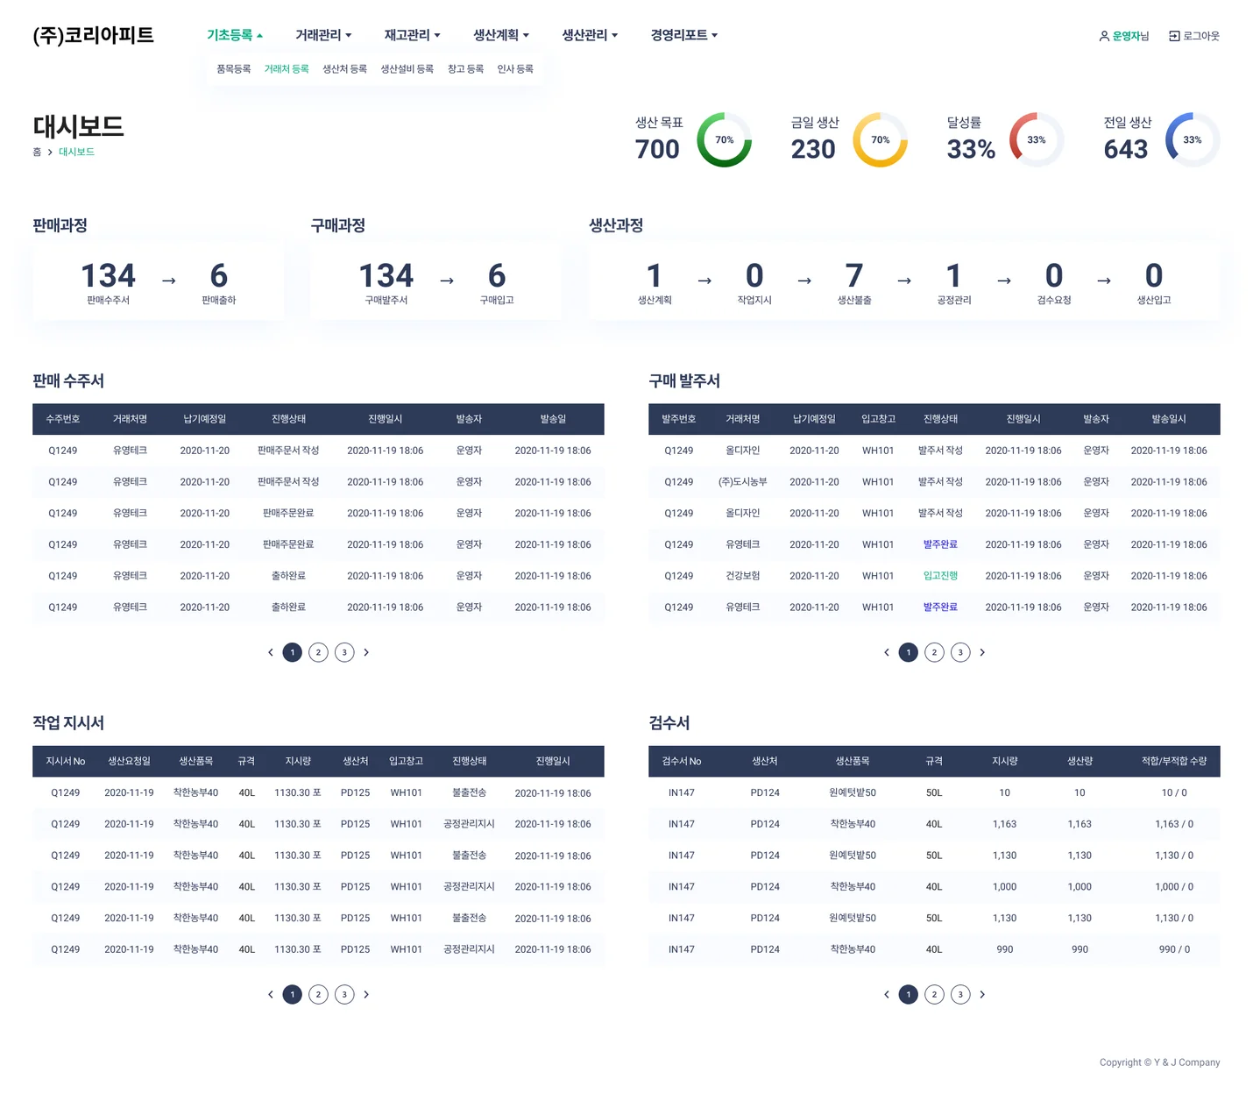Image resolution: width=1253 pixels, height=1101 pixels.
Task: Go to previous page in 검수서 pagination
Action: pos(886,994)
